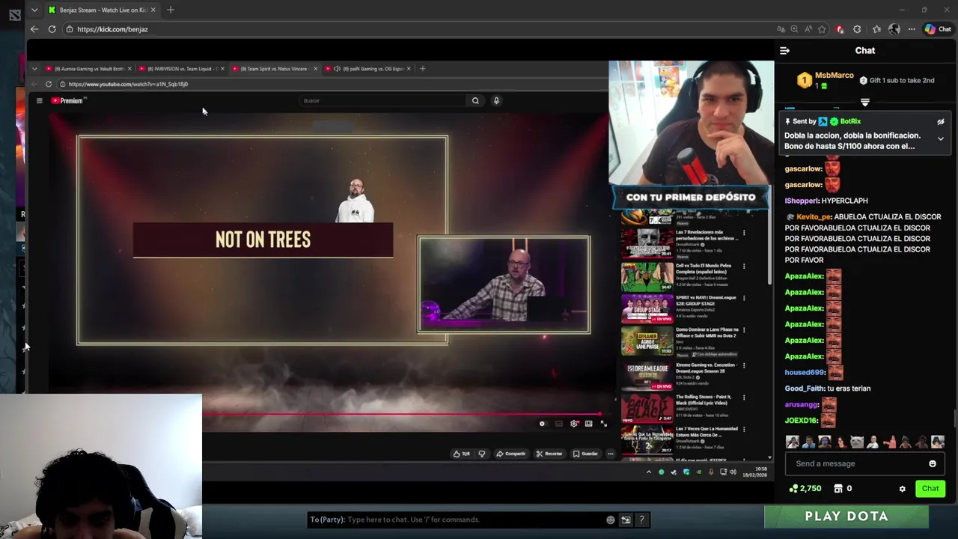Open Edge extensions puzzle icon
Viewport: 958px width, 539px height.
coord(857,29)
